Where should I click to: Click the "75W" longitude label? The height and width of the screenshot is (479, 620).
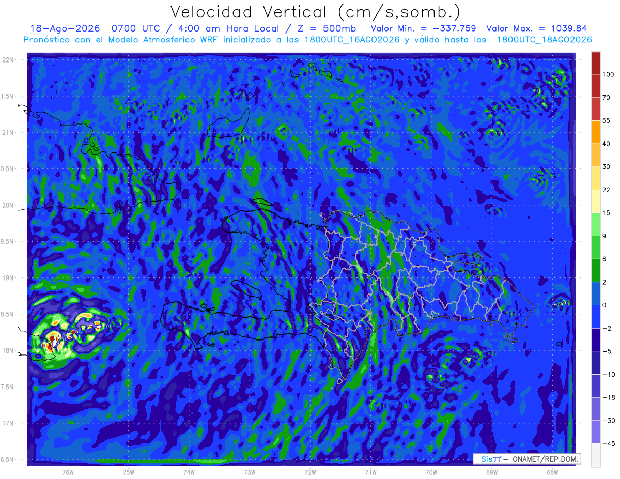click(x=129, y=472)
